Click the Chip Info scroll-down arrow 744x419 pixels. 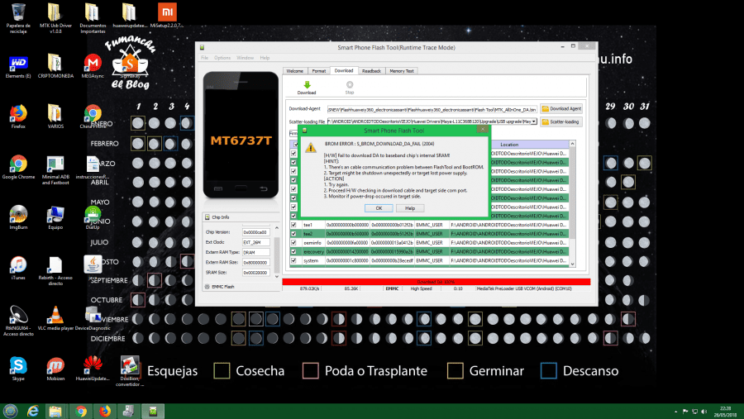pos(277,276)
